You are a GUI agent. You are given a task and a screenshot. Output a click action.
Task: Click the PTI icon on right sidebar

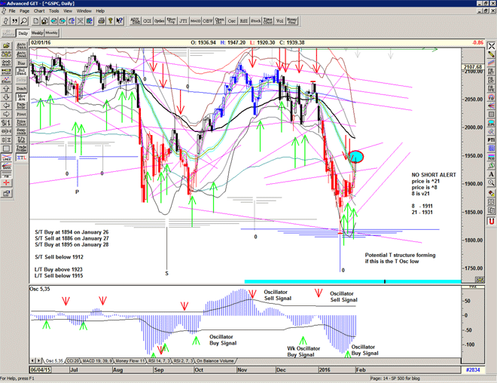(490, 140)
